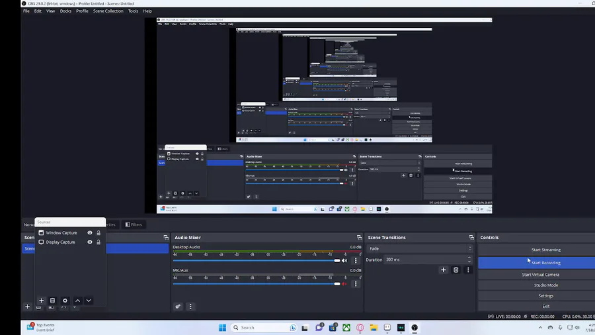Open source Filters button
595x335 pixels.
click(x=134, y=224)
